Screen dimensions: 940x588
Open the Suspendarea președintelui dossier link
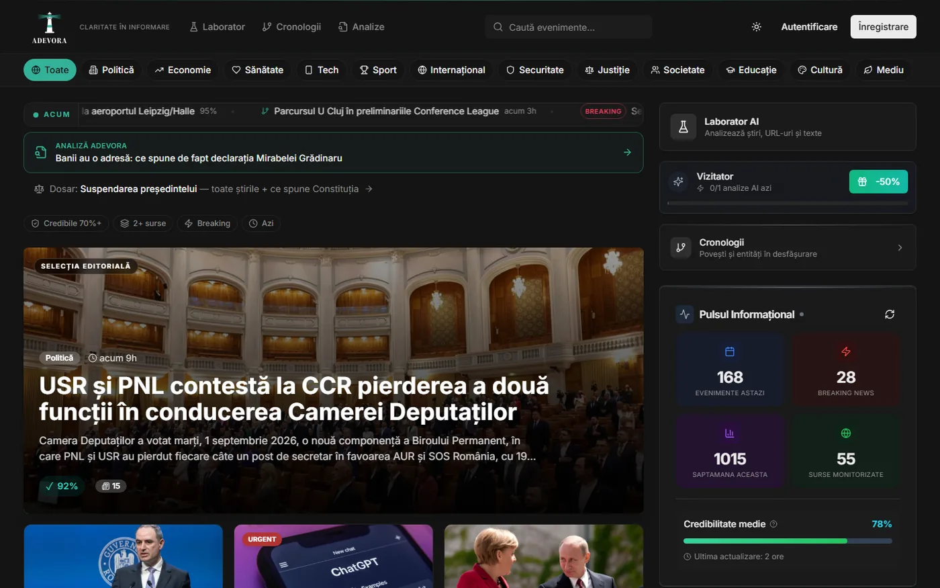click(139, 190)
